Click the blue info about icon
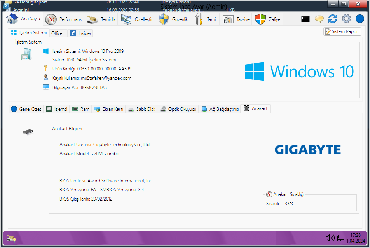 360,19
